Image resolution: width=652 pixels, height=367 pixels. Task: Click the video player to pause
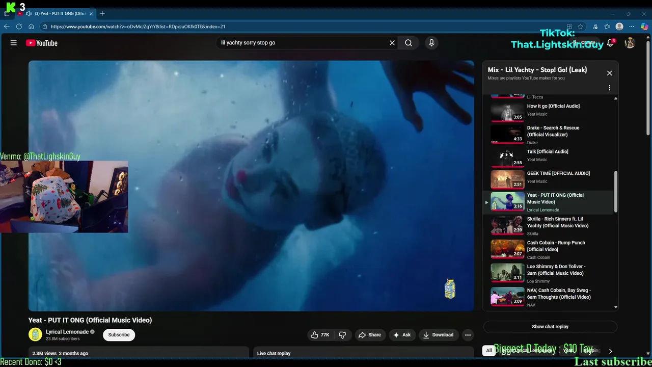(x=251, y=186)
